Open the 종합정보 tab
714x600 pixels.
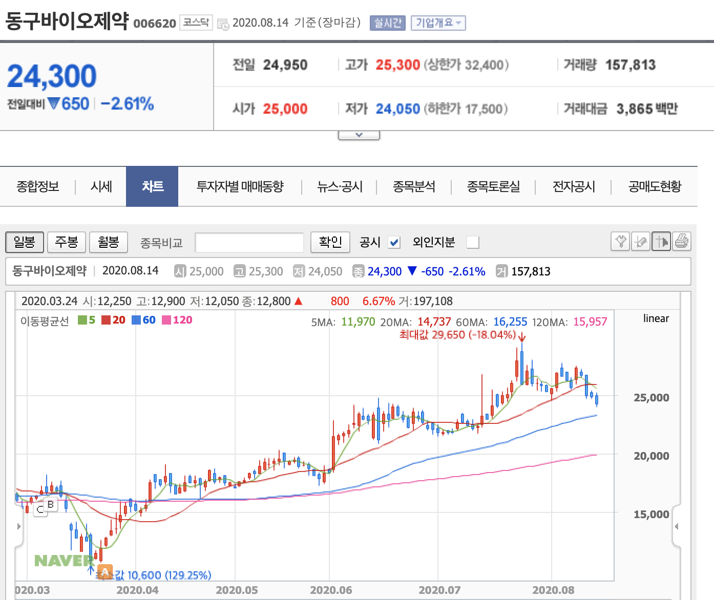pos(38,186)
